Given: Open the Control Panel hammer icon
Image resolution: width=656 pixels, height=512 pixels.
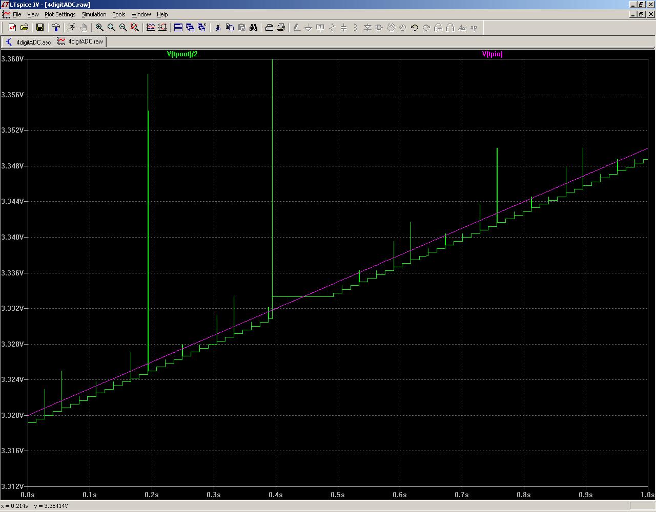Looking at the screenshot, I should (56, 28).
